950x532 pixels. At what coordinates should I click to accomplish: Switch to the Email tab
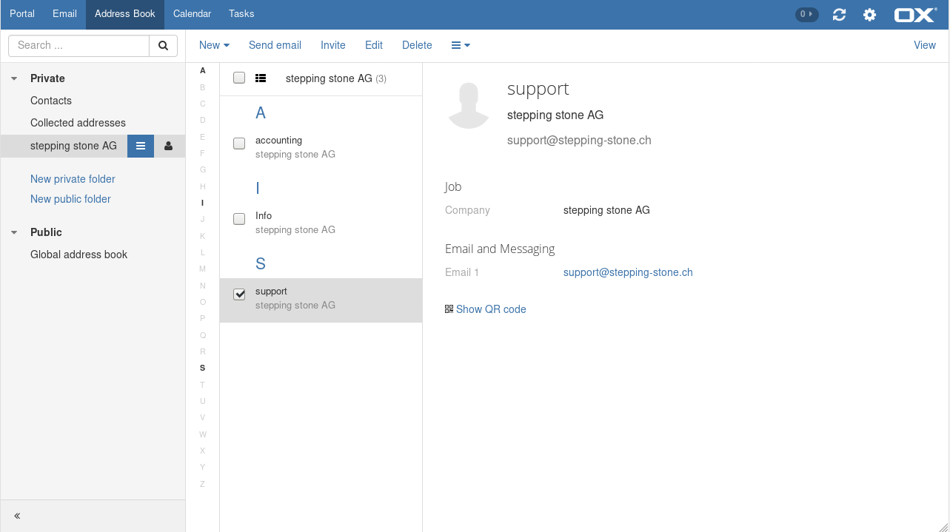click(64, 14)
